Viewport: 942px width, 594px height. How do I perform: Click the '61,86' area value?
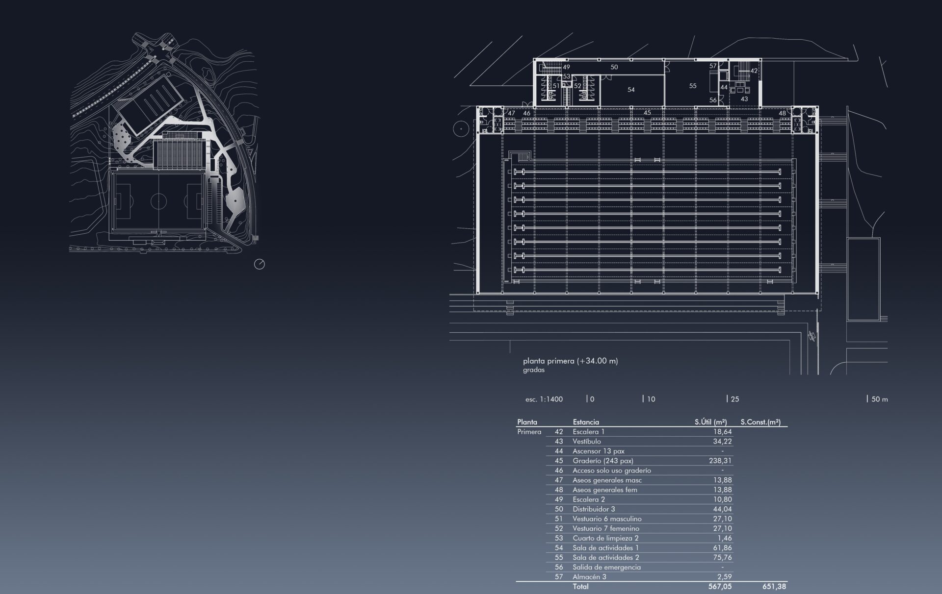coord(722,548)
